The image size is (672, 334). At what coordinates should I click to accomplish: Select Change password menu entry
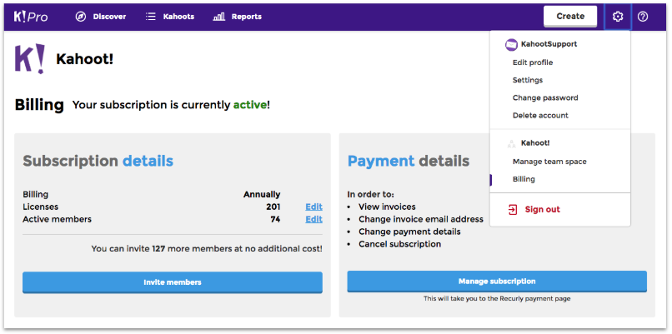tap(545, 97)
